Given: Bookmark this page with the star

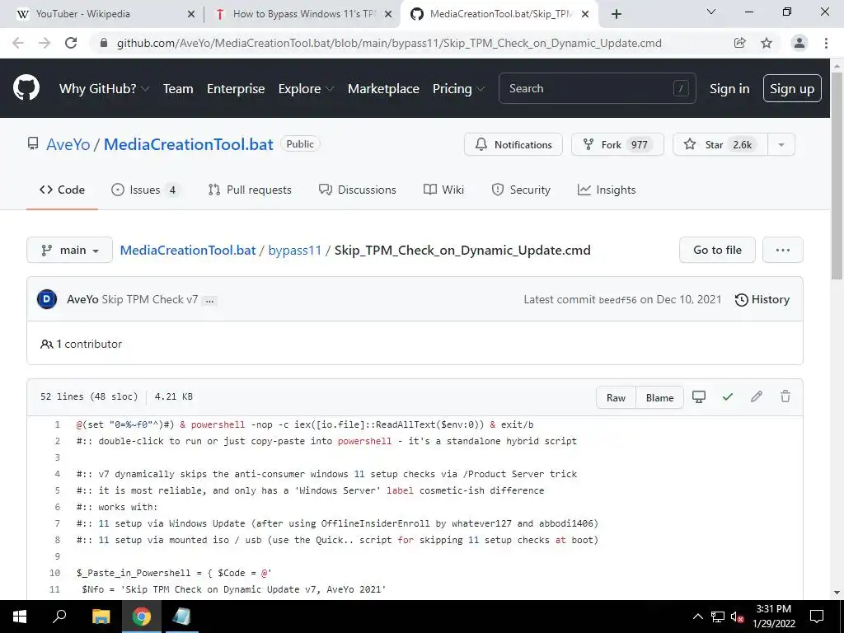Looking at the screenshot, I should click(767, 43).
